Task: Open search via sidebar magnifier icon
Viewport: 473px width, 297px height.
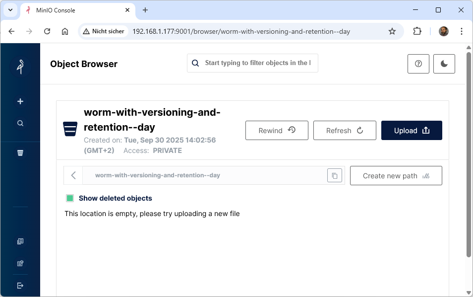Action: [20, 123]
